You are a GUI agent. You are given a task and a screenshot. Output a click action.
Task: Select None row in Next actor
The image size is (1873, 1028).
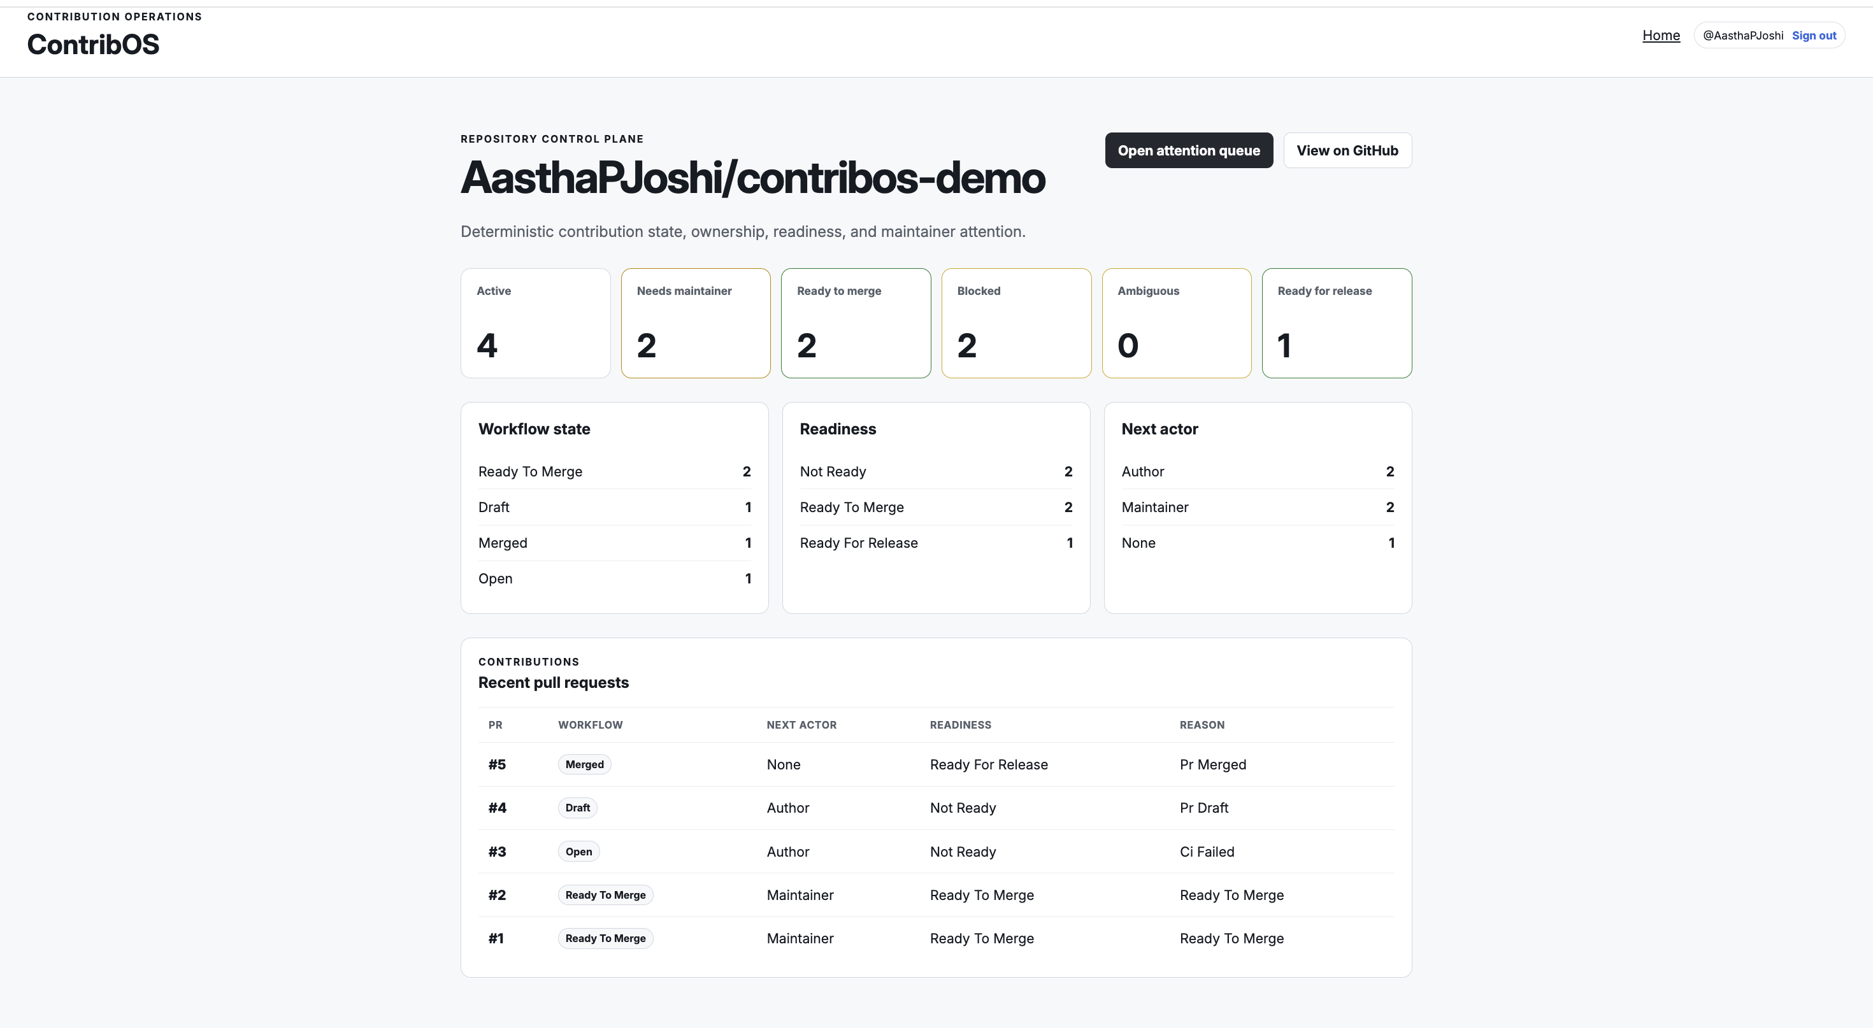(x=1257, y=543)
